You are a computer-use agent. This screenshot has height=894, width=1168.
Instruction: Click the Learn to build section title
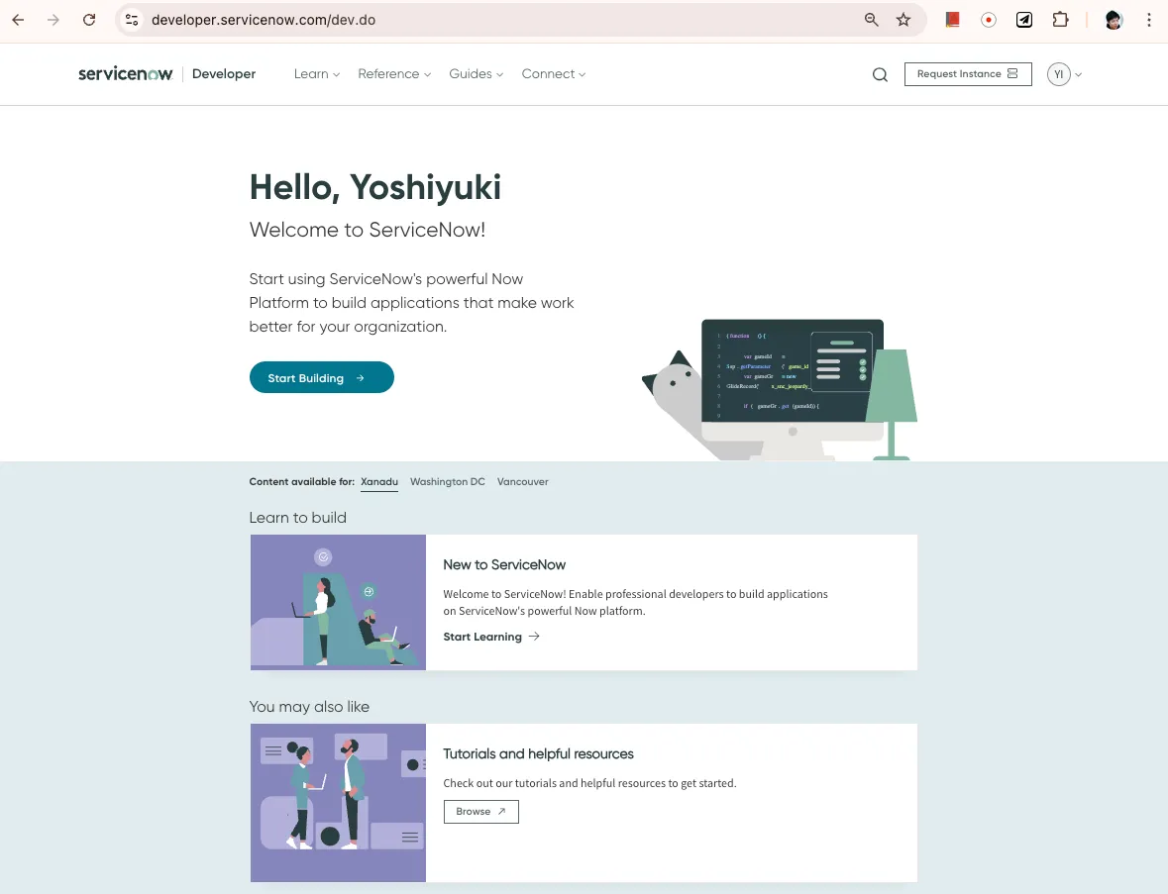(297, 518)
